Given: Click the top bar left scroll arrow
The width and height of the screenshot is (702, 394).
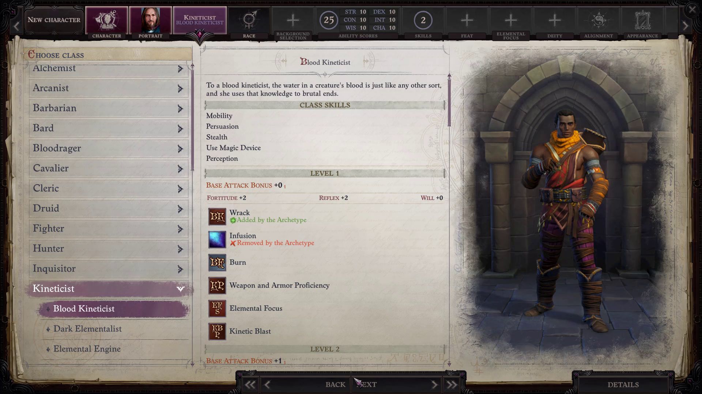Looking at the screenshot, I should pos(16,26).
